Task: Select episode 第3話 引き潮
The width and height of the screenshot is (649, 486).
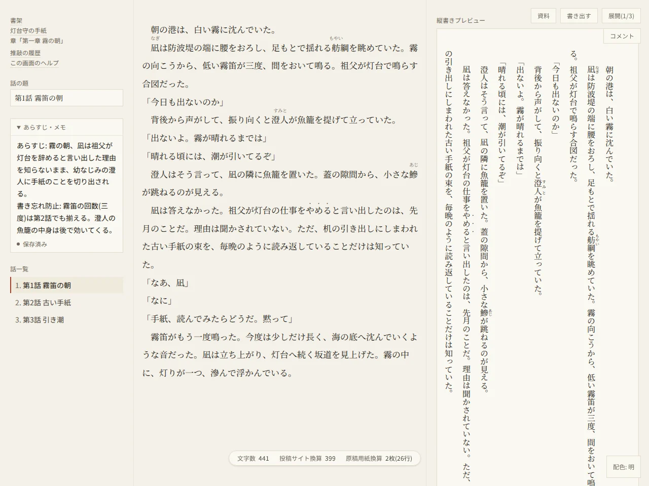Action: pyautogui.click(x=66, y=320)
